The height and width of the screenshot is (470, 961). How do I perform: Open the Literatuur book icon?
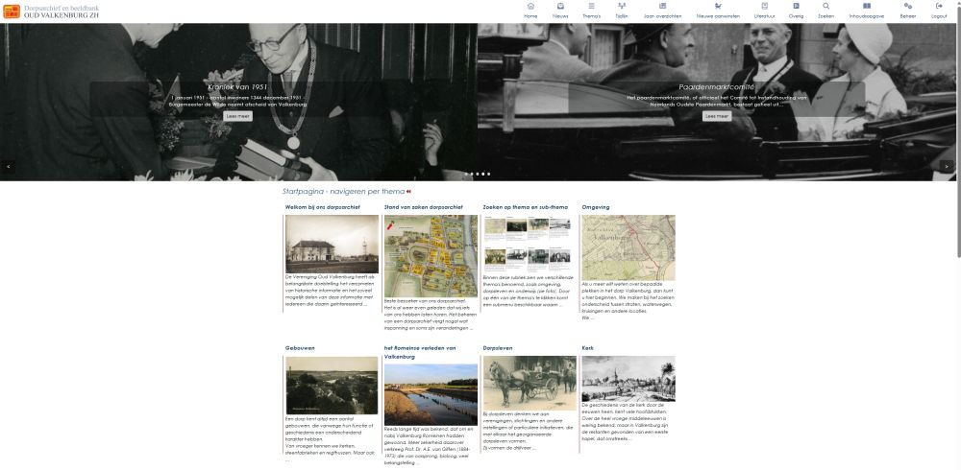[764, 6]
